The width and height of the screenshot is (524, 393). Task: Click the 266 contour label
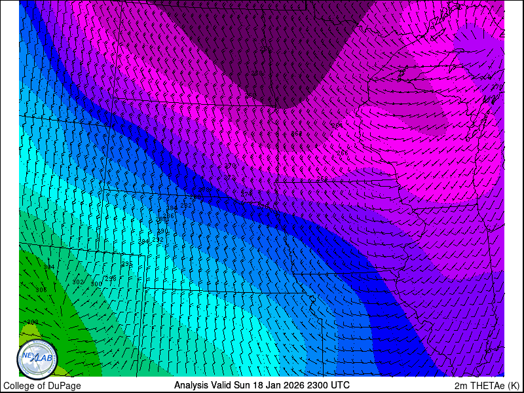(343, 153)
